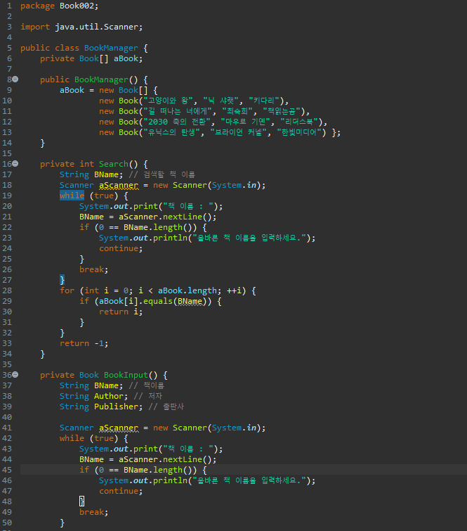Click the 'BookInput' method name on line 36

click(126, 376)
